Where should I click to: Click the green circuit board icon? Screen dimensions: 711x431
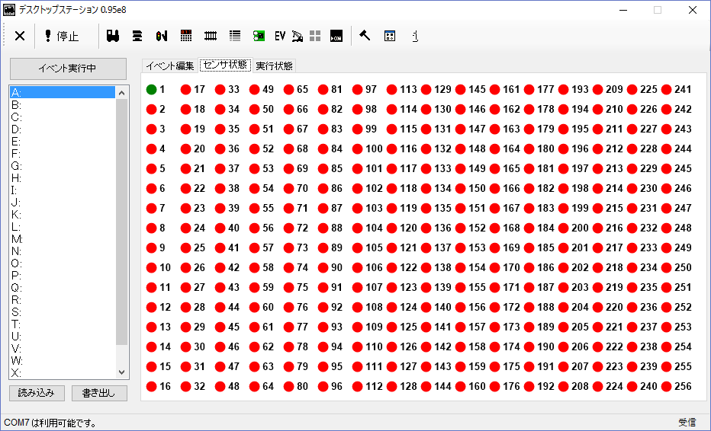point(259,36)
